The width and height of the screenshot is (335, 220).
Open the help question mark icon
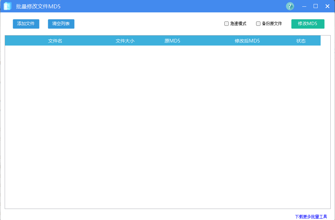pos(290,6)
